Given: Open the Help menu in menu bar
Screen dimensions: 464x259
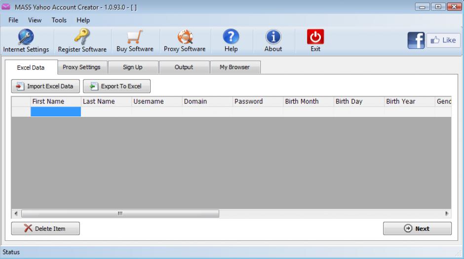Looking at the screenshot, I should pos(83,20).
